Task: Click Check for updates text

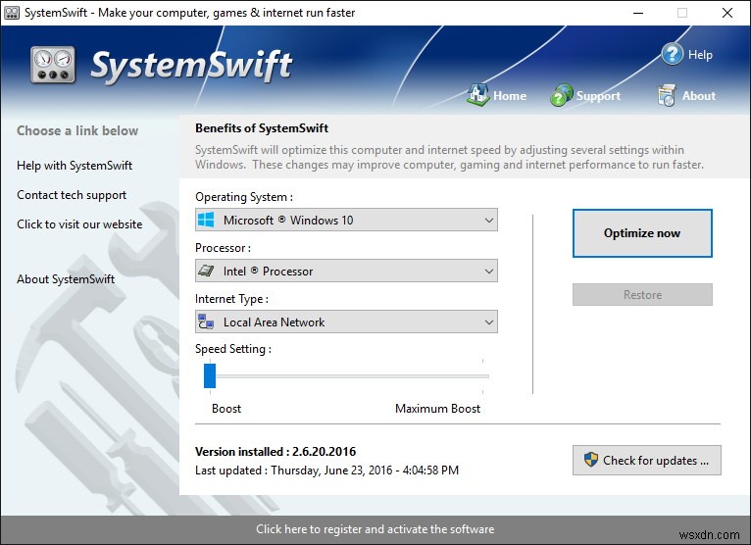Action: pos(655,461)
